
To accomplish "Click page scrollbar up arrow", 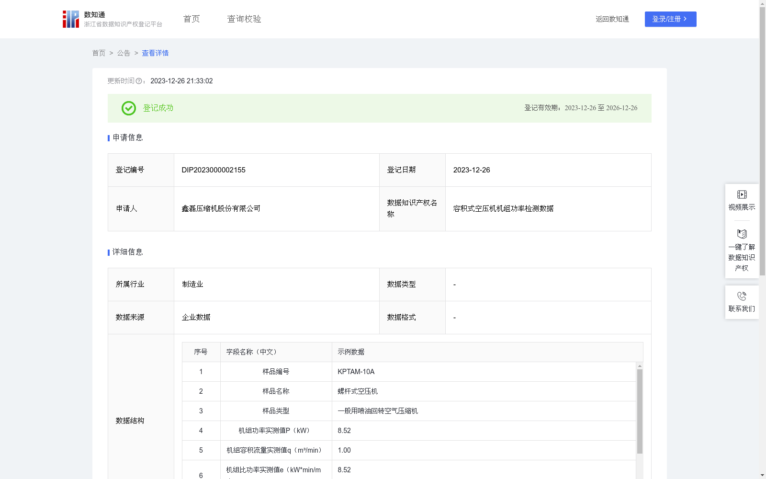I will pyautogui.click(x=762, y=3).
